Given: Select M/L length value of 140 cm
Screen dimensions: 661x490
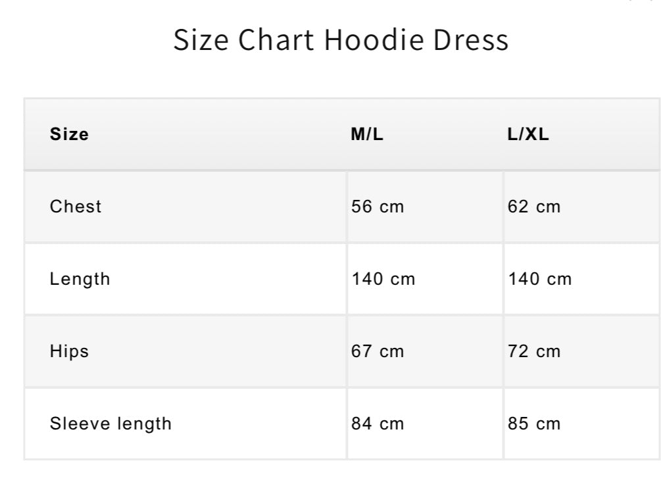Looking at the screenshot, I should pyautogui.click(x=383, y=279).
